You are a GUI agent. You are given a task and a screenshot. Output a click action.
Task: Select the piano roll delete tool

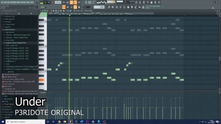(x=58, y=11)
